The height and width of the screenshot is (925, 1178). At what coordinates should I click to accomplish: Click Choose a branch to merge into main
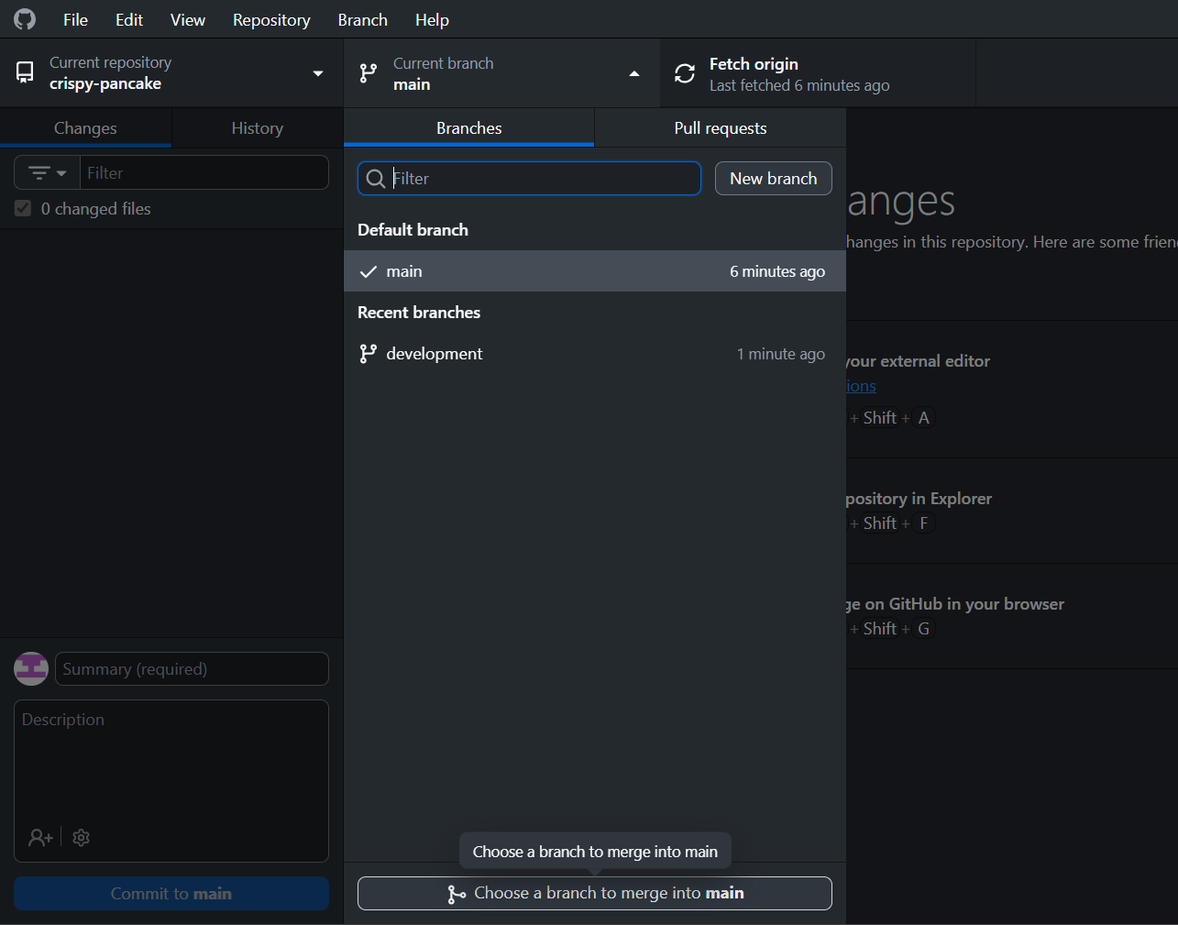595,894
